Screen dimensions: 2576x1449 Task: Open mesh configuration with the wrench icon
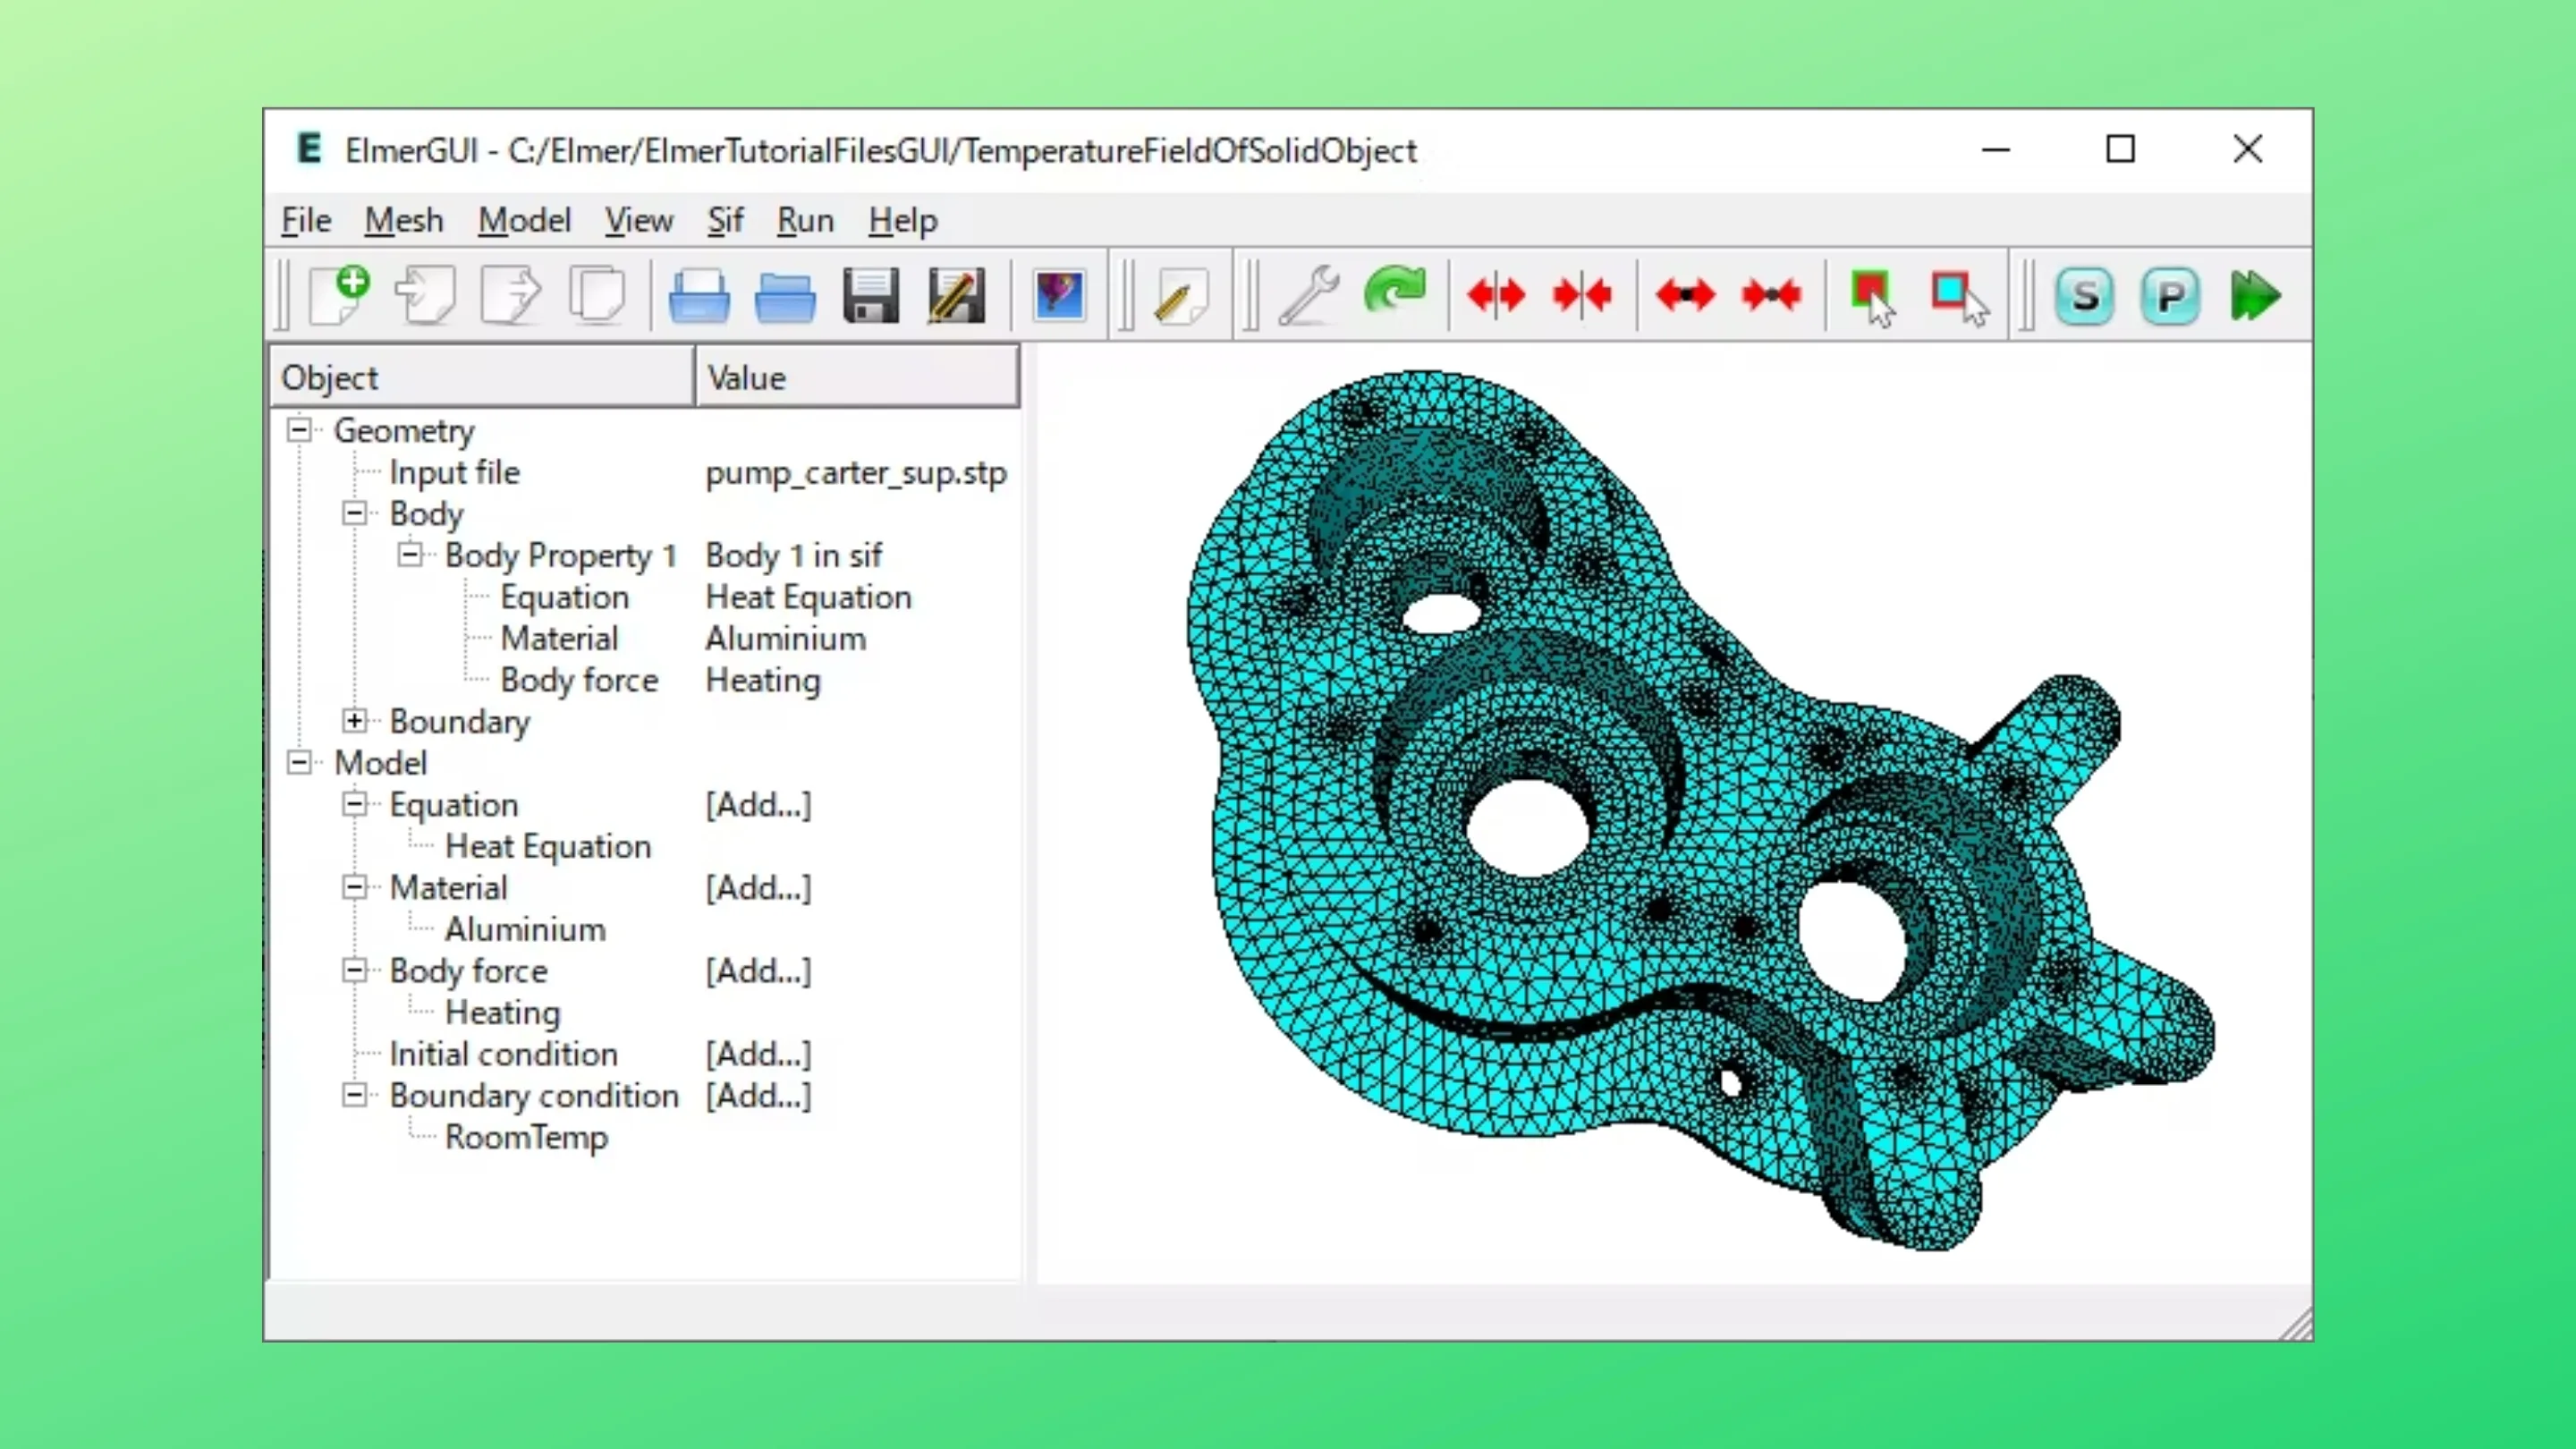pos(1309,296)
